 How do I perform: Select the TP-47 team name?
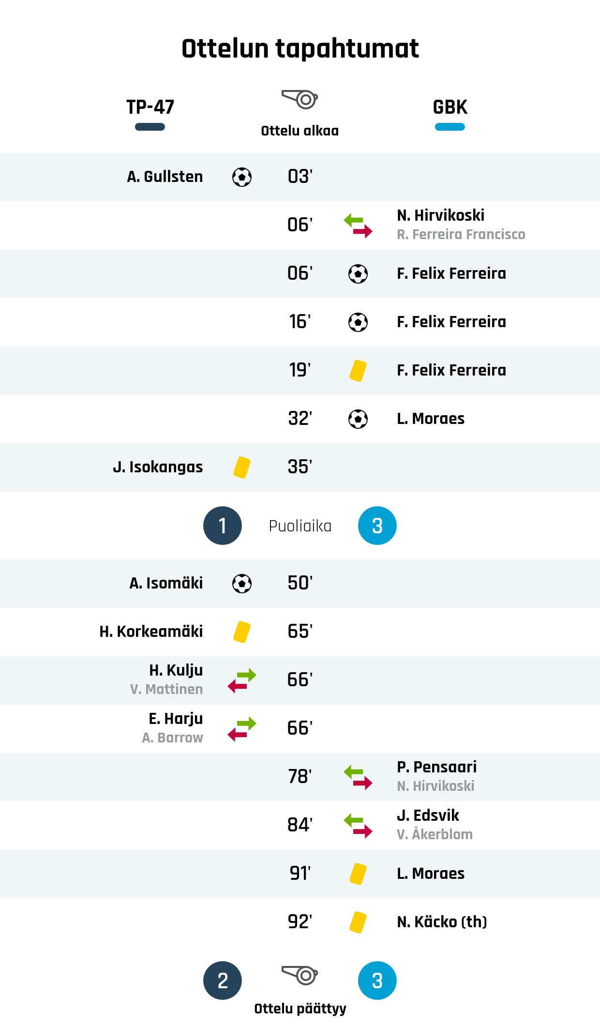click(150, 107)
